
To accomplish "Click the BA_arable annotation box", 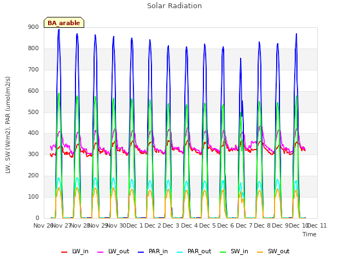I will [x=64, y=22].
